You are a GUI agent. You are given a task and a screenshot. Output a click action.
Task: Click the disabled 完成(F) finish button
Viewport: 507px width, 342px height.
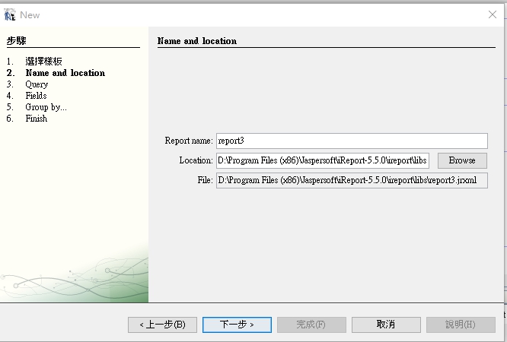point(311,325)
